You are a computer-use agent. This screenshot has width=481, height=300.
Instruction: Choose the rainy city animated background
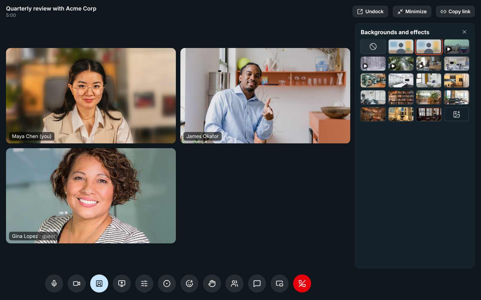[x=457, y=46]
